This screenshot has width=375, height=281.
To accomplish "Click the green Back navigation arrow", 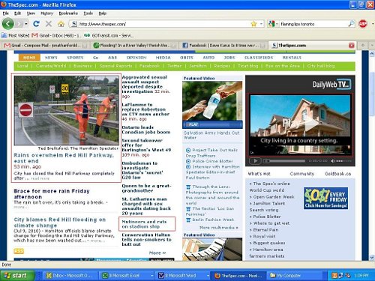I will point(8,24).
